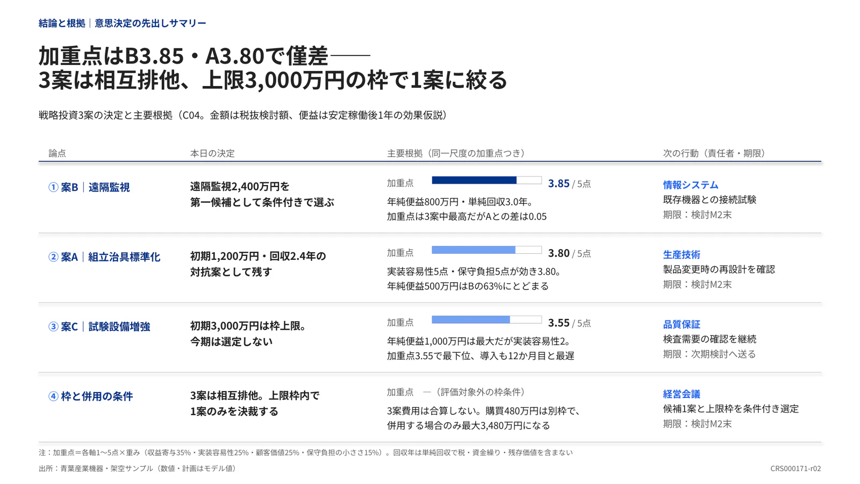
Task: Click deadline text 期限：次期検討へ送る
Action: (x=709, y=354)
